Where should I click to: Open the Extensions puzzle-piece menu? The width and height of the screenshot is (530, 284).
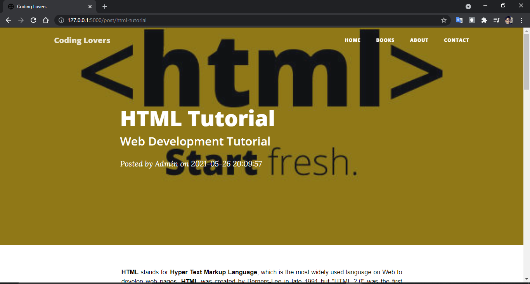point(484,20)
